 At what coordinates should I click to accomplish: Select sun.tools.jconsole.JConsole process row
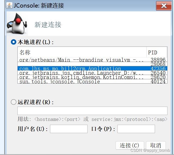[x=92, y=81]
